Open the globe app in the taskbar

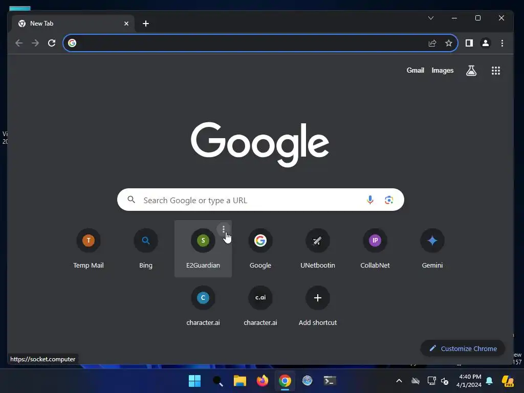pyautogui.click(x=307, y=381)
